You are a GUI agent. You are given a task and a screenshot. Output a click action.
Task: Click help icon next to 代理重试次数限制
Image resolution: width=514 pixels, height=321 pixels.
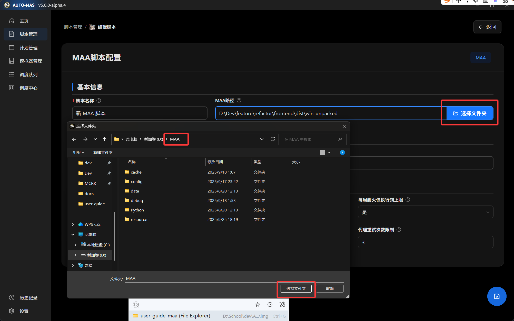pos(399,230)
